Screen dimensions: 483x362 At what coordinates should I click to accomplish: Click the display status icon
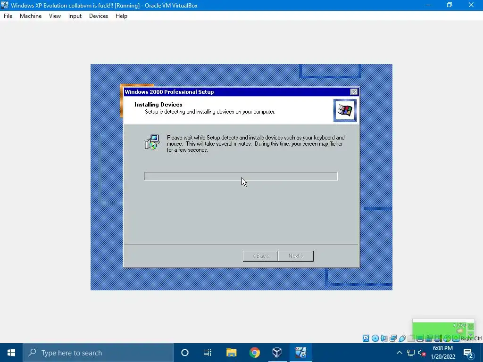pos(420,338)
